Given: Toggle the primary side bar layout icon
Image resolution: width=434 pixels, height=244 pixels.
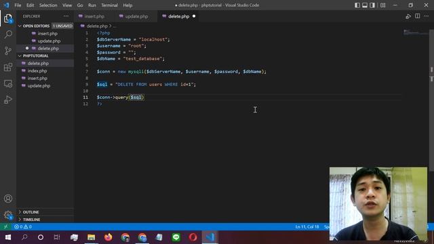Looking at the screenshot, I should pyautogui.click(x=357, y=5).
